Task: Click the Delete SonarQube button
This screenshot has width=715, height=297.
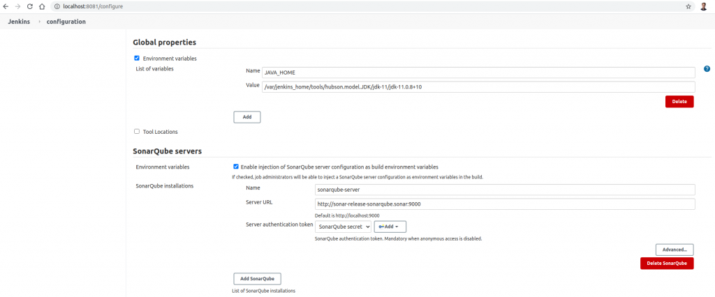Action: coord(666,264)
